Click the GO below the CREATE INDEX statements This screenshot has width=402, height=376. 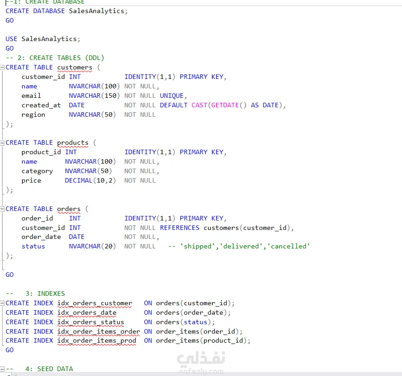[x=9, y=350]
